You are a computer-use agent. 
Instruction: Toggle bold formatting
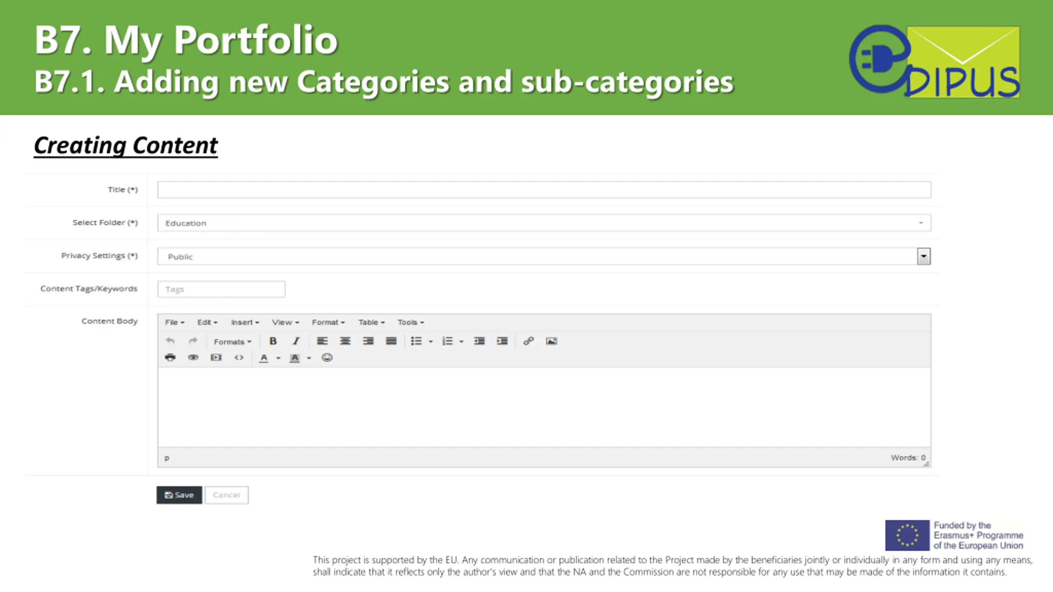click(273, 341)
